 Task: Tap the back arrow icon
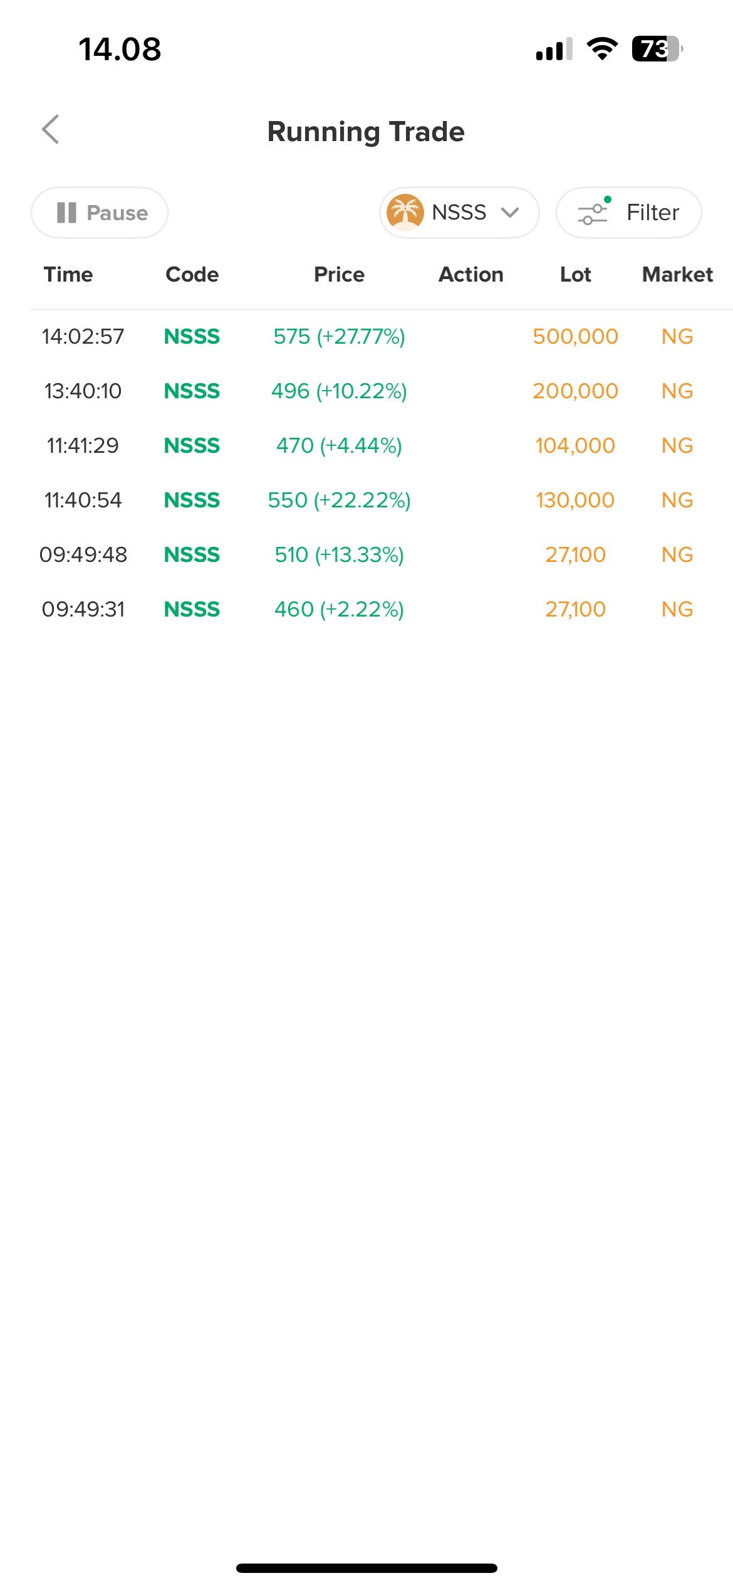51,130
